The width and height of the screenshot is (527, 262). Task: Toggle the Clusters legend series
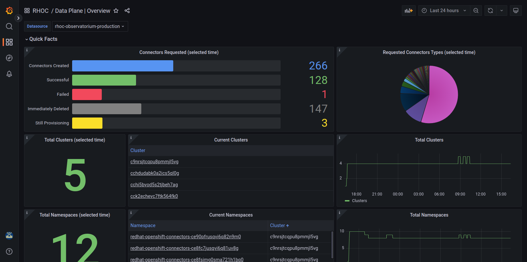(359, 201)
